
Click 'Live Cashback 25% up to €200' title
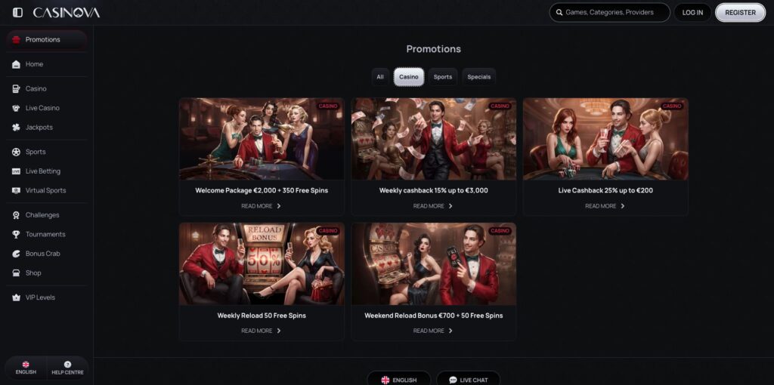pyautogui.click(x=605, y=190)
